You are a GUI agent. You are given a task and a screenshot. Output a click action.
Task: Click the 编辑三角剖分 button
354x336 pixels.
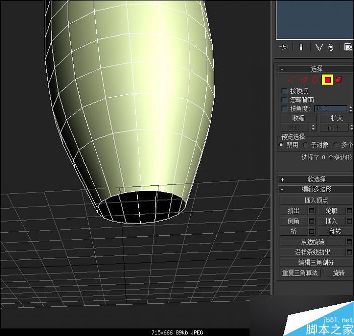(316, 262)
